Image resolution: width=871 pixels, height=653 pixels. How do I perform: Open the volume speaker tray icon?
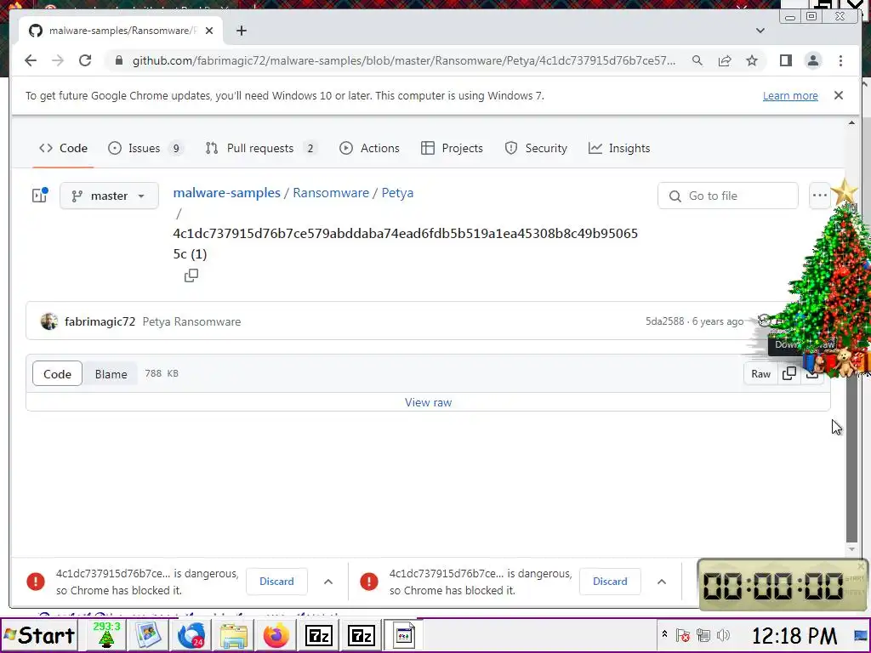[x=723, y=635]
